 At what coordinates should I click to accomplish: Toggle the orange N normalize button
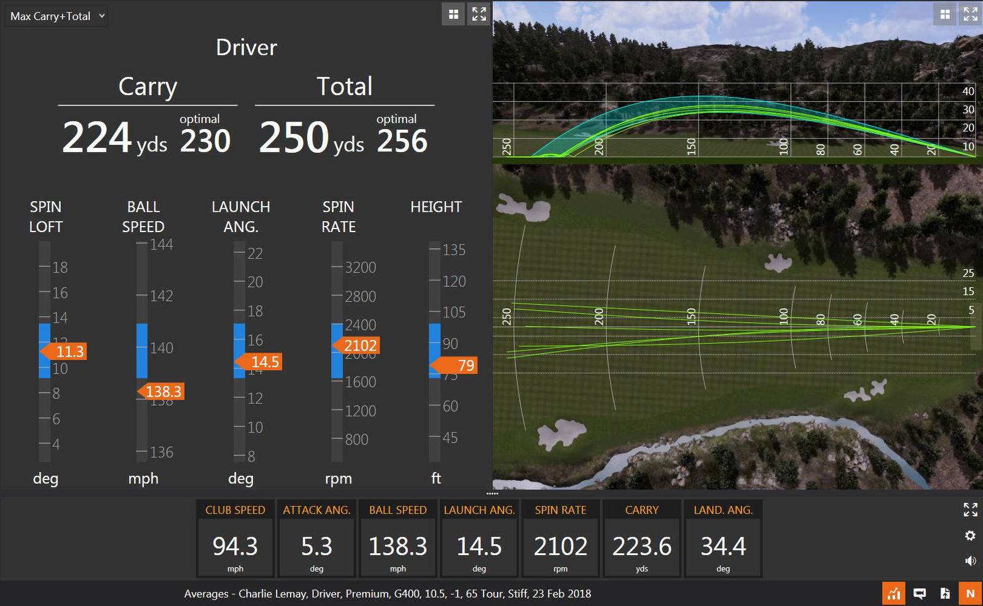[x=971, y=594]
